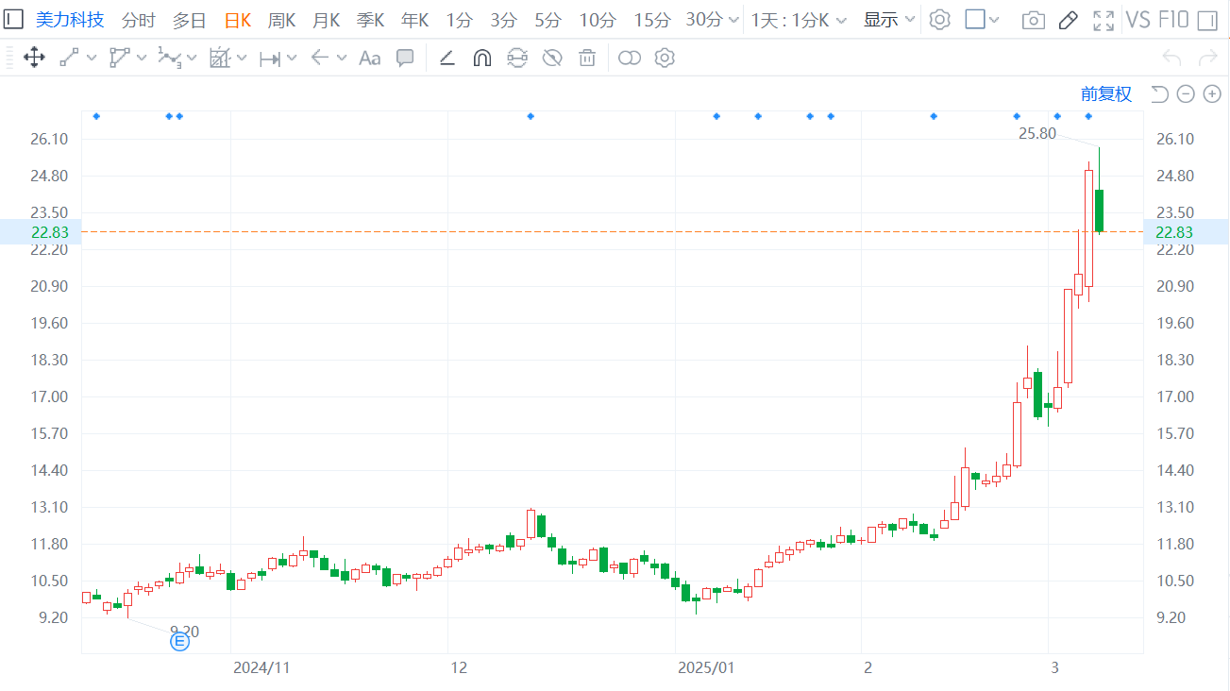
Task: Click the 美力科技 stock name
Action: pyautogui.click(x=70, y=20)
